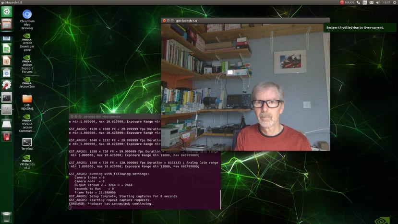Click the camera preview video area
Image resolution: width=398 pixels, height=224 pixels.
click(x=246, y=87)
